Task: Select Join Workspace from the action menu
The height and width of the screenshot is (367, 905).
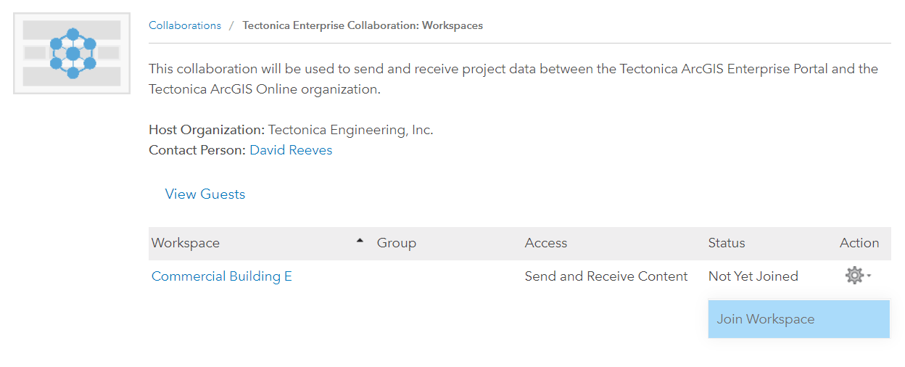Action: point(798,319)
